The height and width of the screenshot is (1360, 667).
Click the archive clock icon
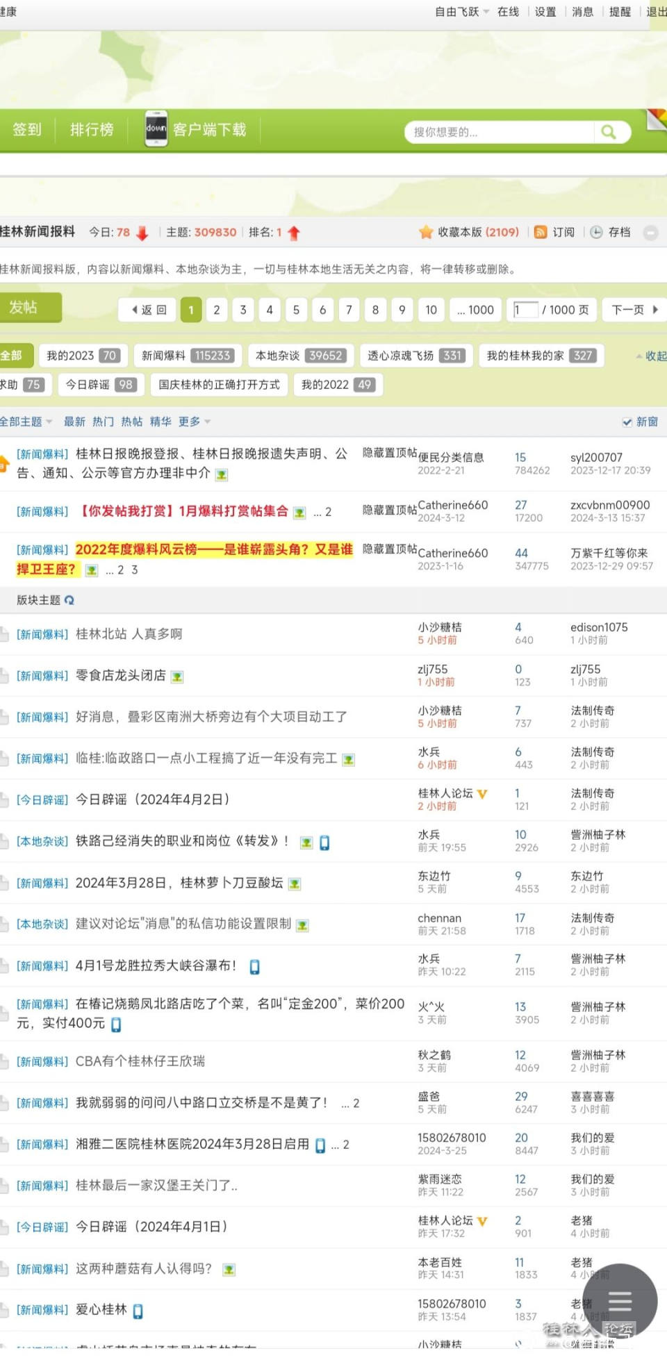click(x=596, y=232)
